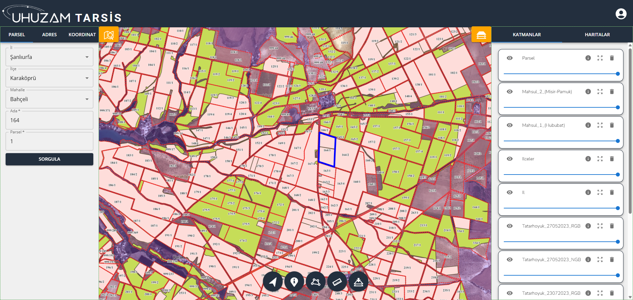Click the UHUZAM TARSİS logo
Viewport: 633px width, 300px height.
tap(62, 14)
